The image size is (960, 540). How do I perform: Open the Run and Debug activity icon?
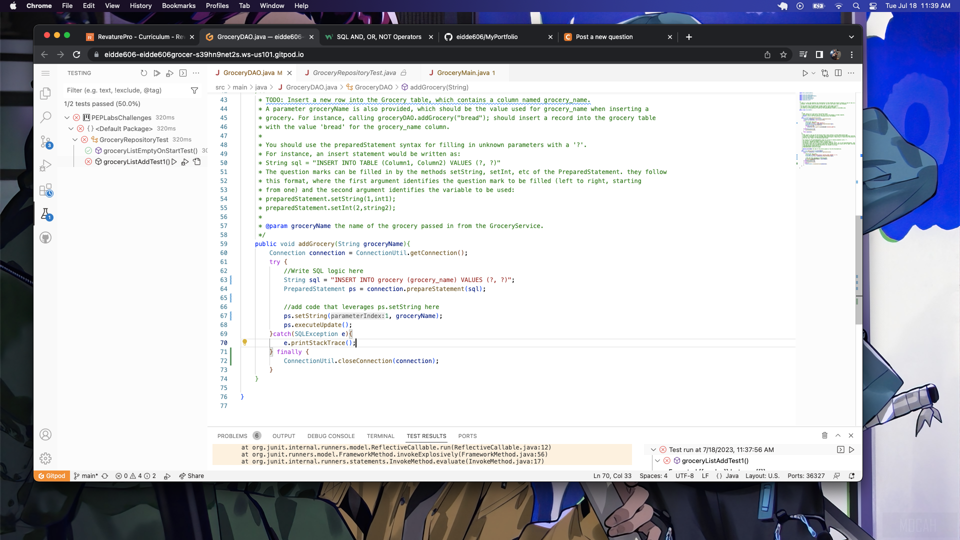click(x=45, y=165)
